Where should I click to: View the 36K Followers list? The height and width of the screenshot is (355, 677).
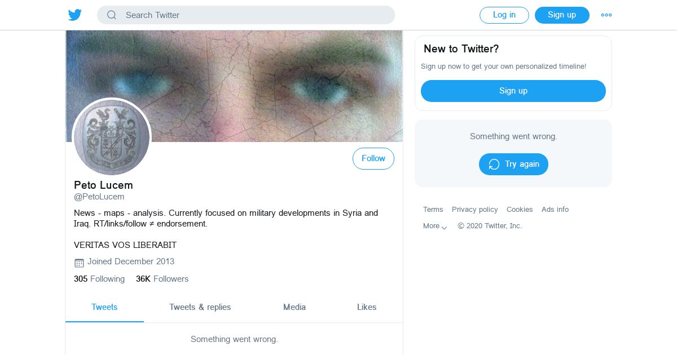(162, 279)
